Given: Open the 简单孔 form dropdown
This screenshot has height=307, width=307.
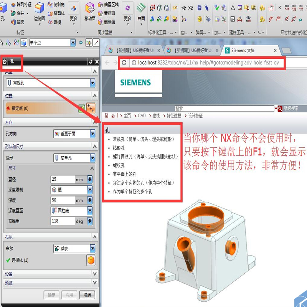Looking at the screenshot, I should [92, 158].
